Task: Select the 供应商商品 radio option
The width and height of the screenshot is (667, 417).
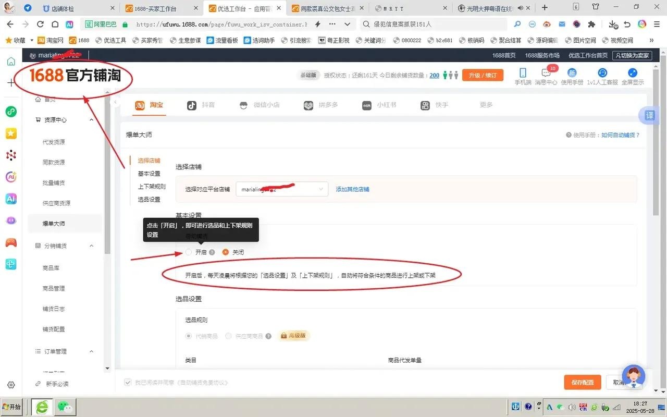Action: tap(228, 336)
